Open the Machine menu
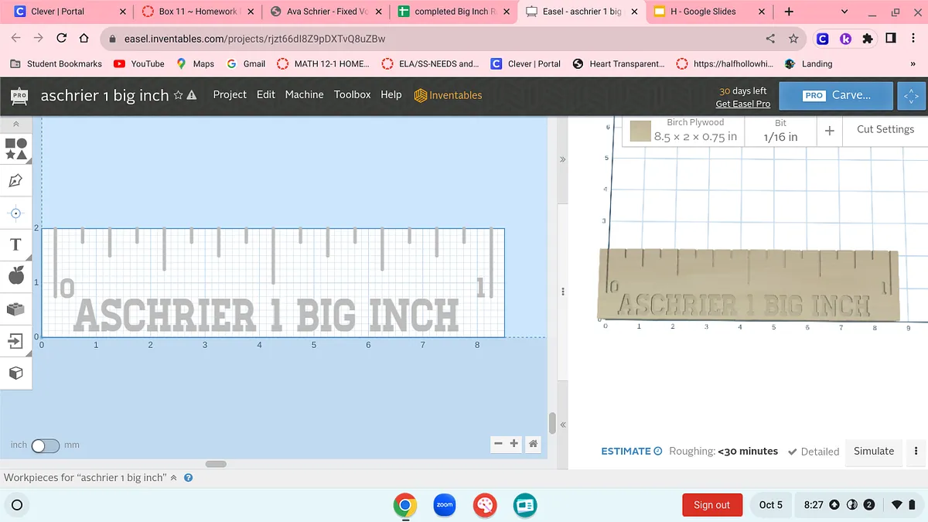Screen dimensions: 928x522 coord(304,94)
